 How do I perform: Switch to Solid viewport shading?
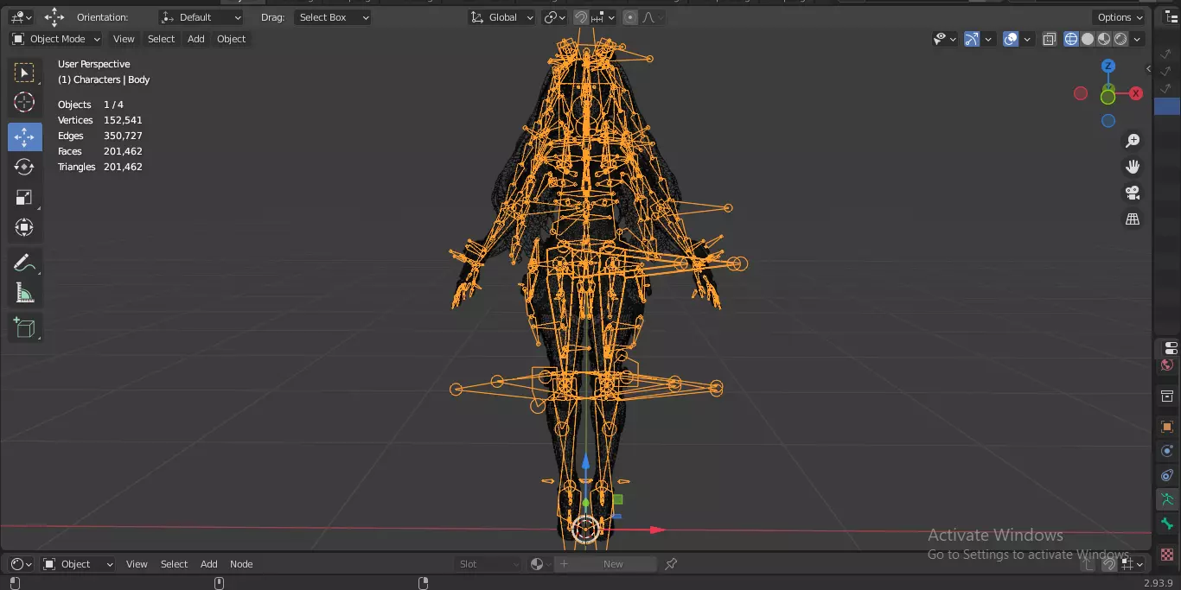1088,39
